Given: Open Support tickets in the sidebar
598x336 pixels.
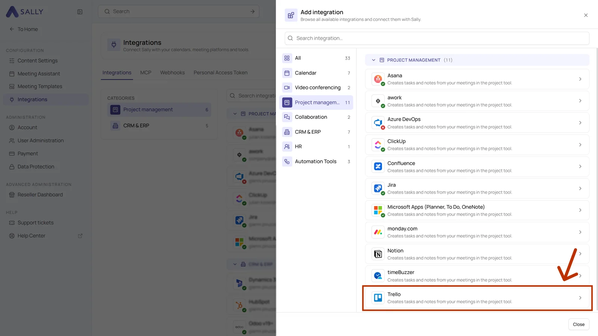Looking at the screenshot, I should 46,223.
